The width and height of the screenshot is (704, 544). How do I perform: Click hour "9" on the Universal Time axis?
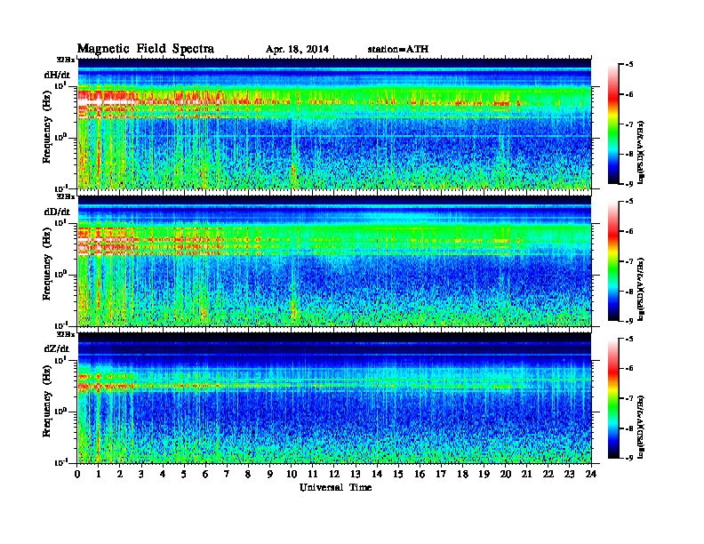[x=270, y=474]
